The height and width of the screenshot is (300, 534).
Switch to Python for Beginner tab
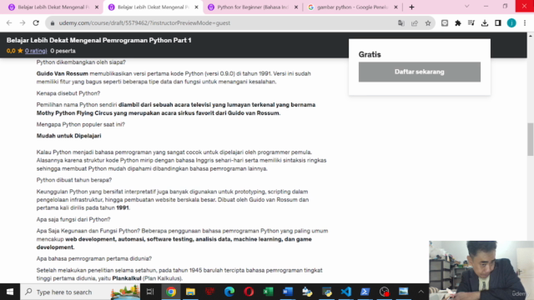252,7
